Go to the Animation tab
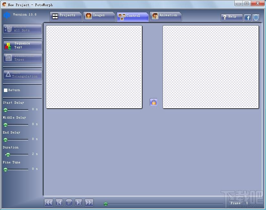The image size is (266, 210). click(x=165, y=17)
